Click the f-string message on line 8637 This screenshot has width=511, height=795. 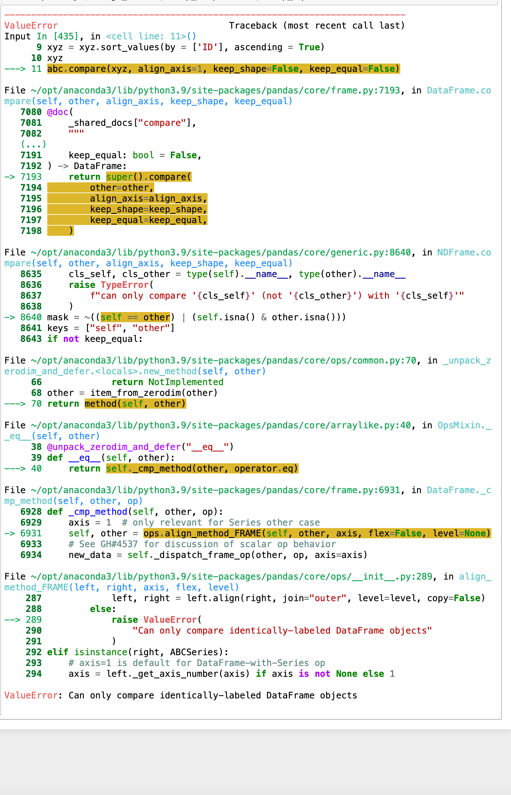tap(277, 296)
